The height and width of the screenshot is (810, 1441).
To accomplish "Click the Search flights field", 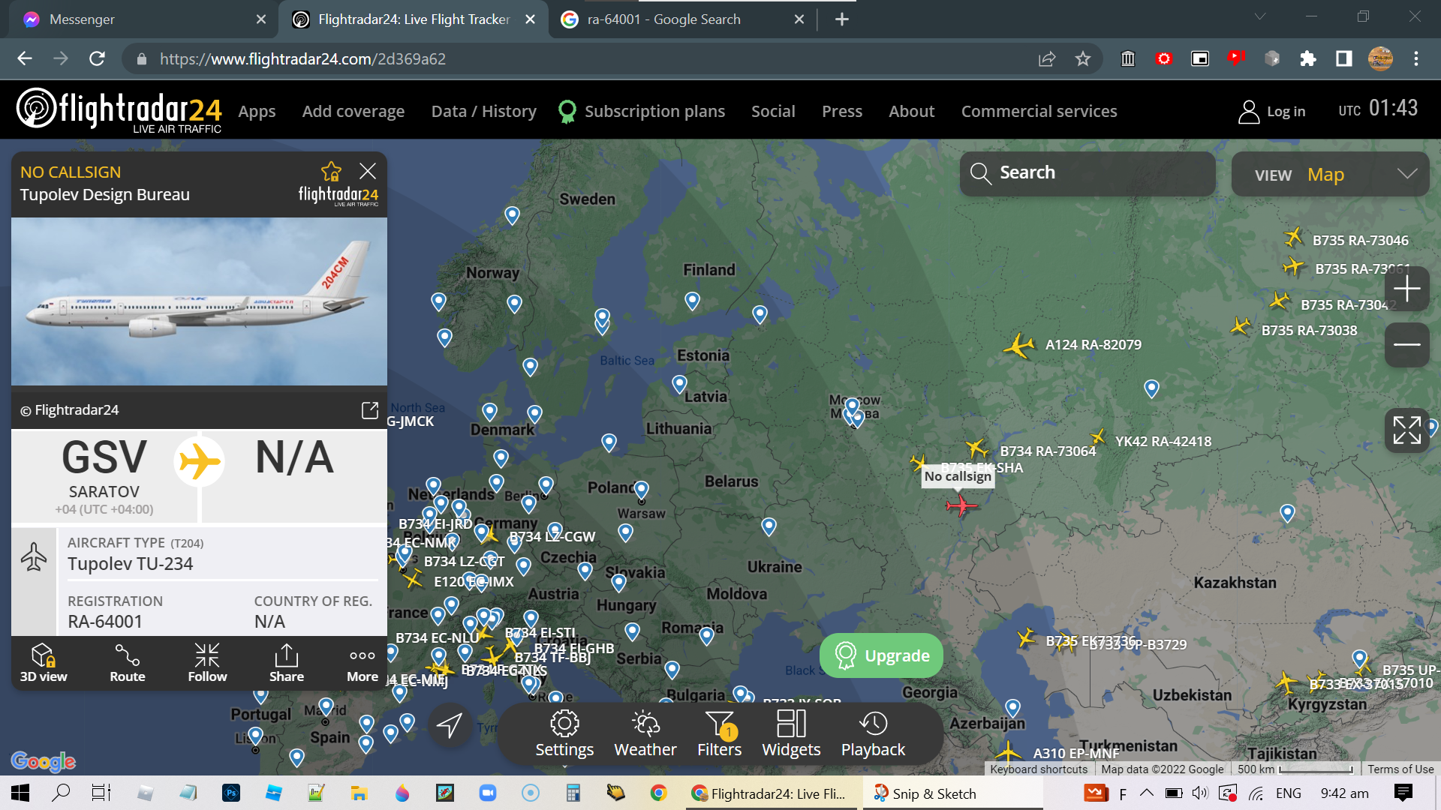I will pyautogui.click(x=1088, y=173).
